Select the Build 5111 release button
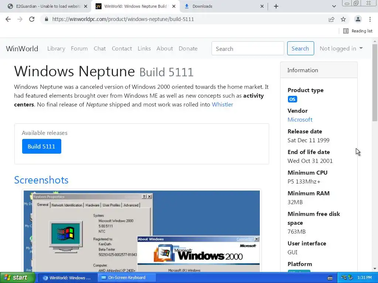 click(x=41, y=146)
